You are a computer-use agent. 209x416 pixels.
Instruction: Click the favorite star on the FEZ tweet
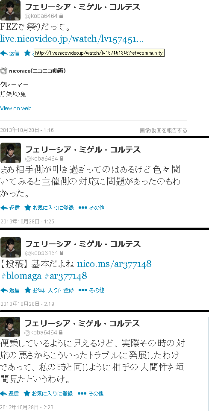[x=27, y=53]
